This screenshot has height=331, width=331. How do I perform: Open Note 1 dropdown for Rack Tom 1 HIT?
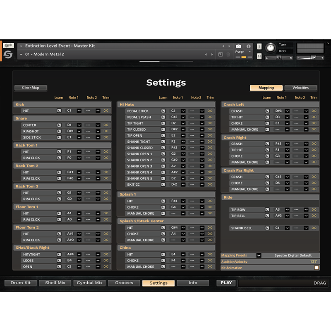79,152
